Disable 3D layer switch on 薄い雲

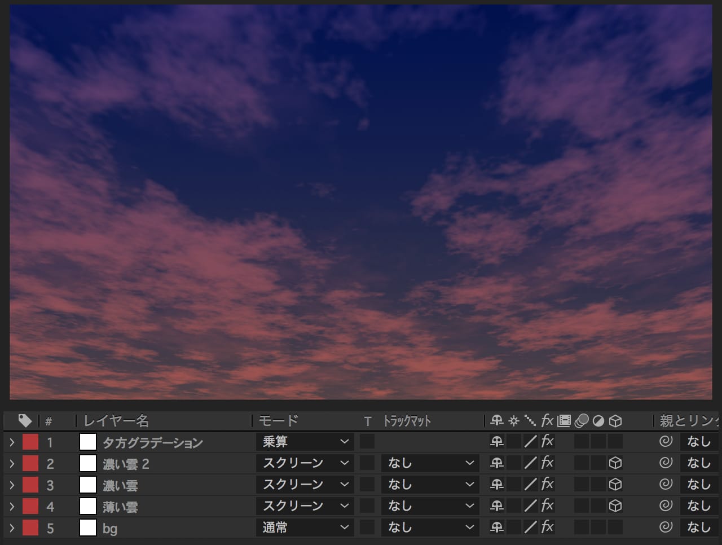coord(615,506)
